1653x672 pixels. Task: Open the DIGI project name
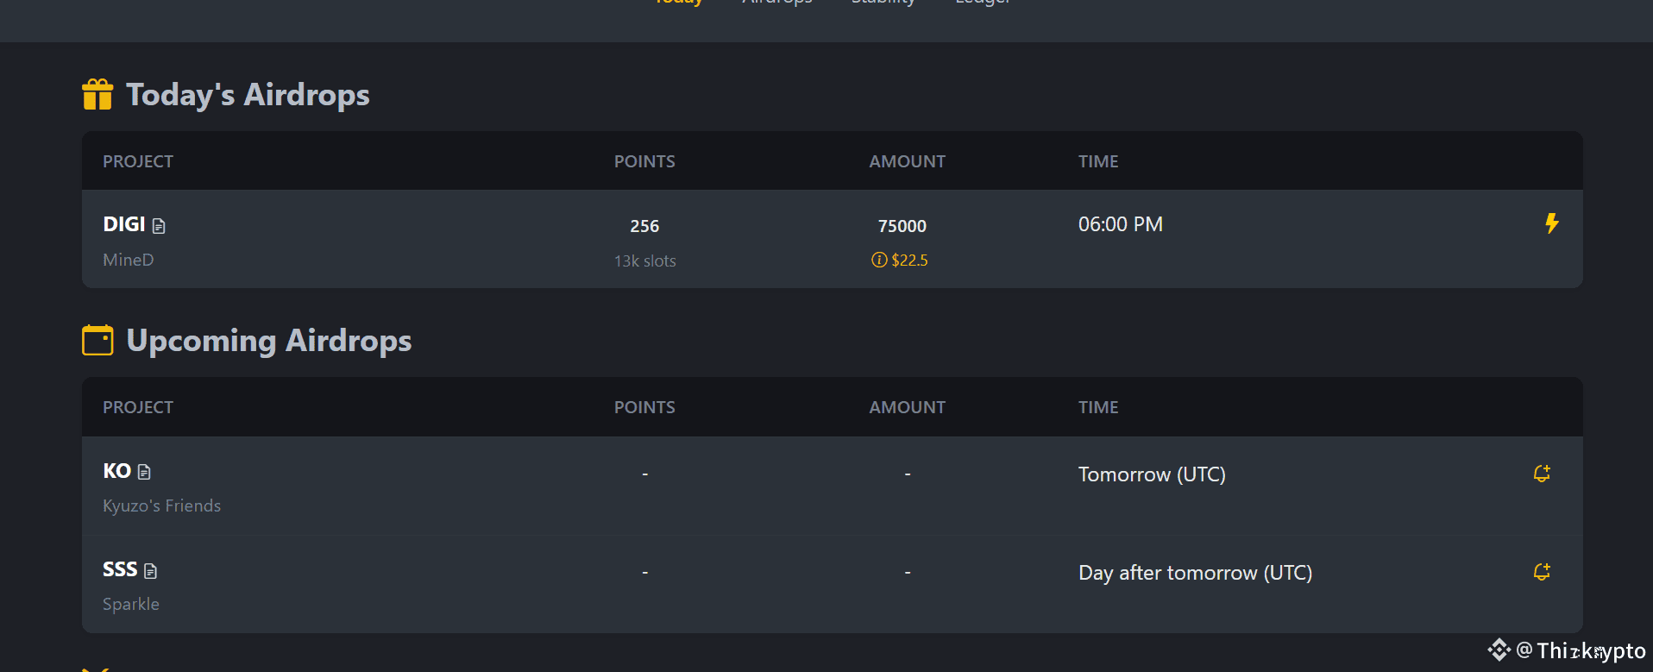124,224
